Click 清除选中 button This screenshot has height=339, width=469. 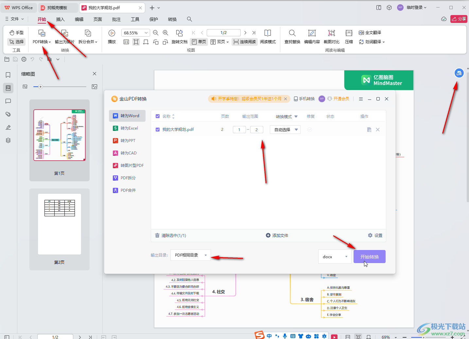click(170, 235)
